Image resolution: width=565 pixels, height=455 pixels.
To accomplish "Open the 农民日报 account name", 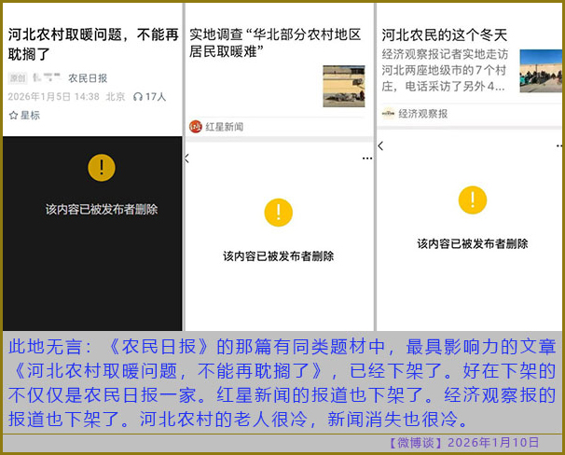I will pyautogui.click(x=88, y=78).
